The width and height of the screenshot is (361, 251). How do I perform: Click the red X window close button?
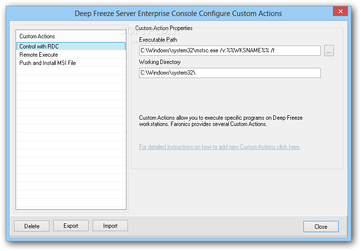click(341, 11)
